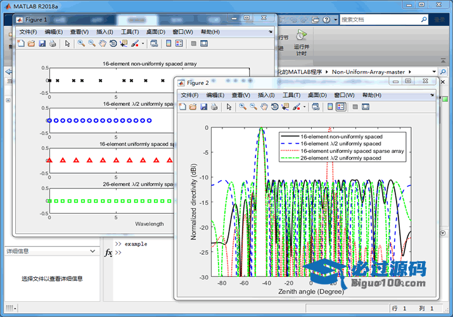The image size is (453, 317).
Task: Open current folder path history dropdown
Action: (x=434, y=72)
